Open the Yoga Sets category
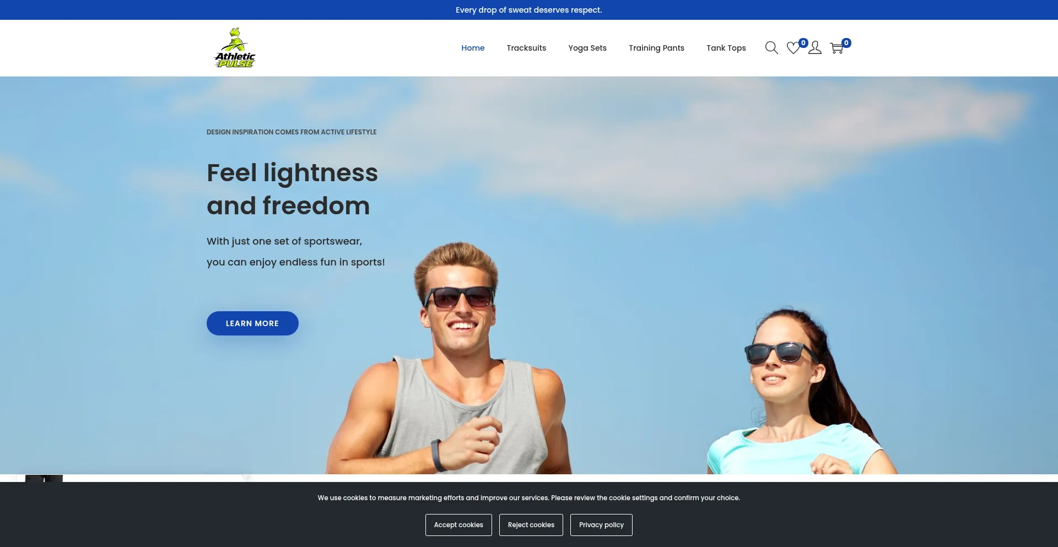1058x547 pixels. pos(587,48)
